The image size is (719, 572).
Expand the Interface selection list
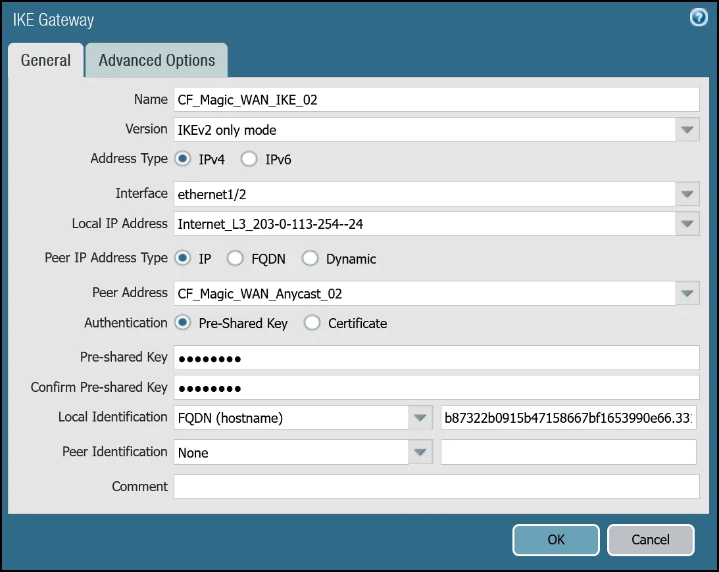click(x=687, y=194)
